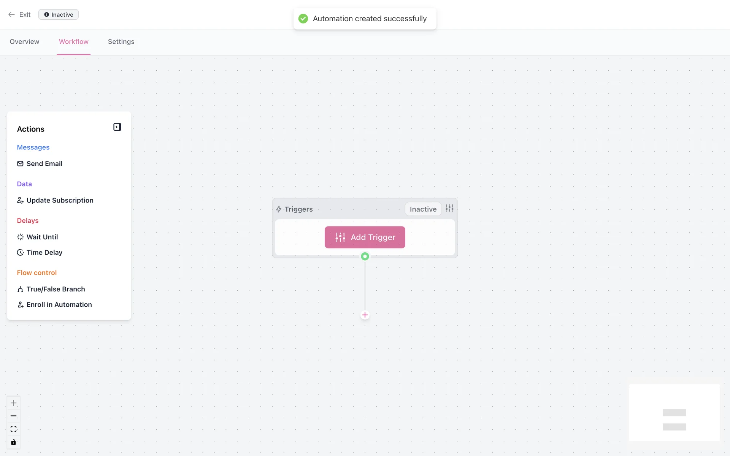Toggle the Inactive status badge in header
Screen dimensions: 730x456
coord(59,14)
